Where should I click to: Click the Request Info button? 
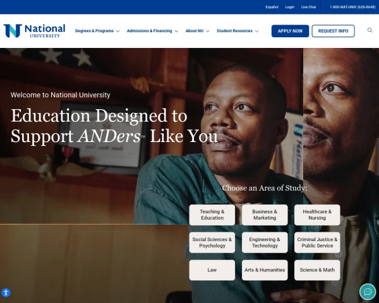[333, 31]
